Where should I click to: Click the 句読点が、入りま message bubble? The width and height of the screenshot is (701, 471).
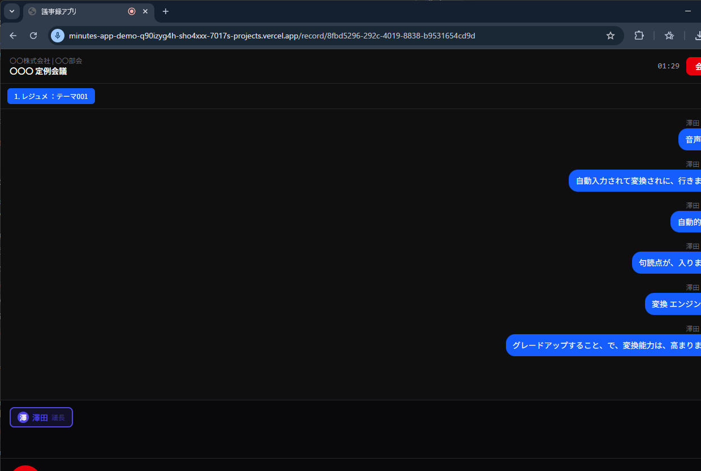[666, 263]
